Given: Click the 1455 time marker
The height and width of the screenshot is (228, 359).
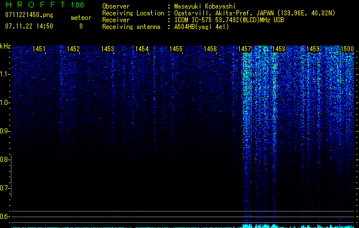Looking at the screenshot, I should [176, 48].
